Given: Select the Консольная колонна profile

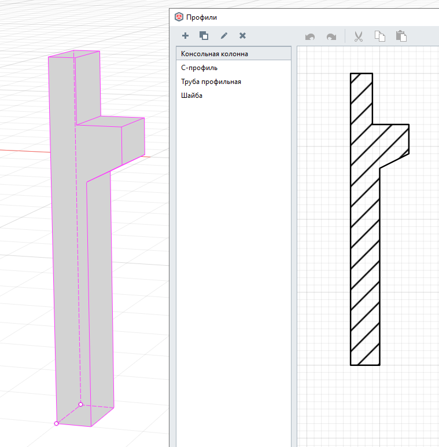Looking at the screenshot, I should click(x=215, y=54).
